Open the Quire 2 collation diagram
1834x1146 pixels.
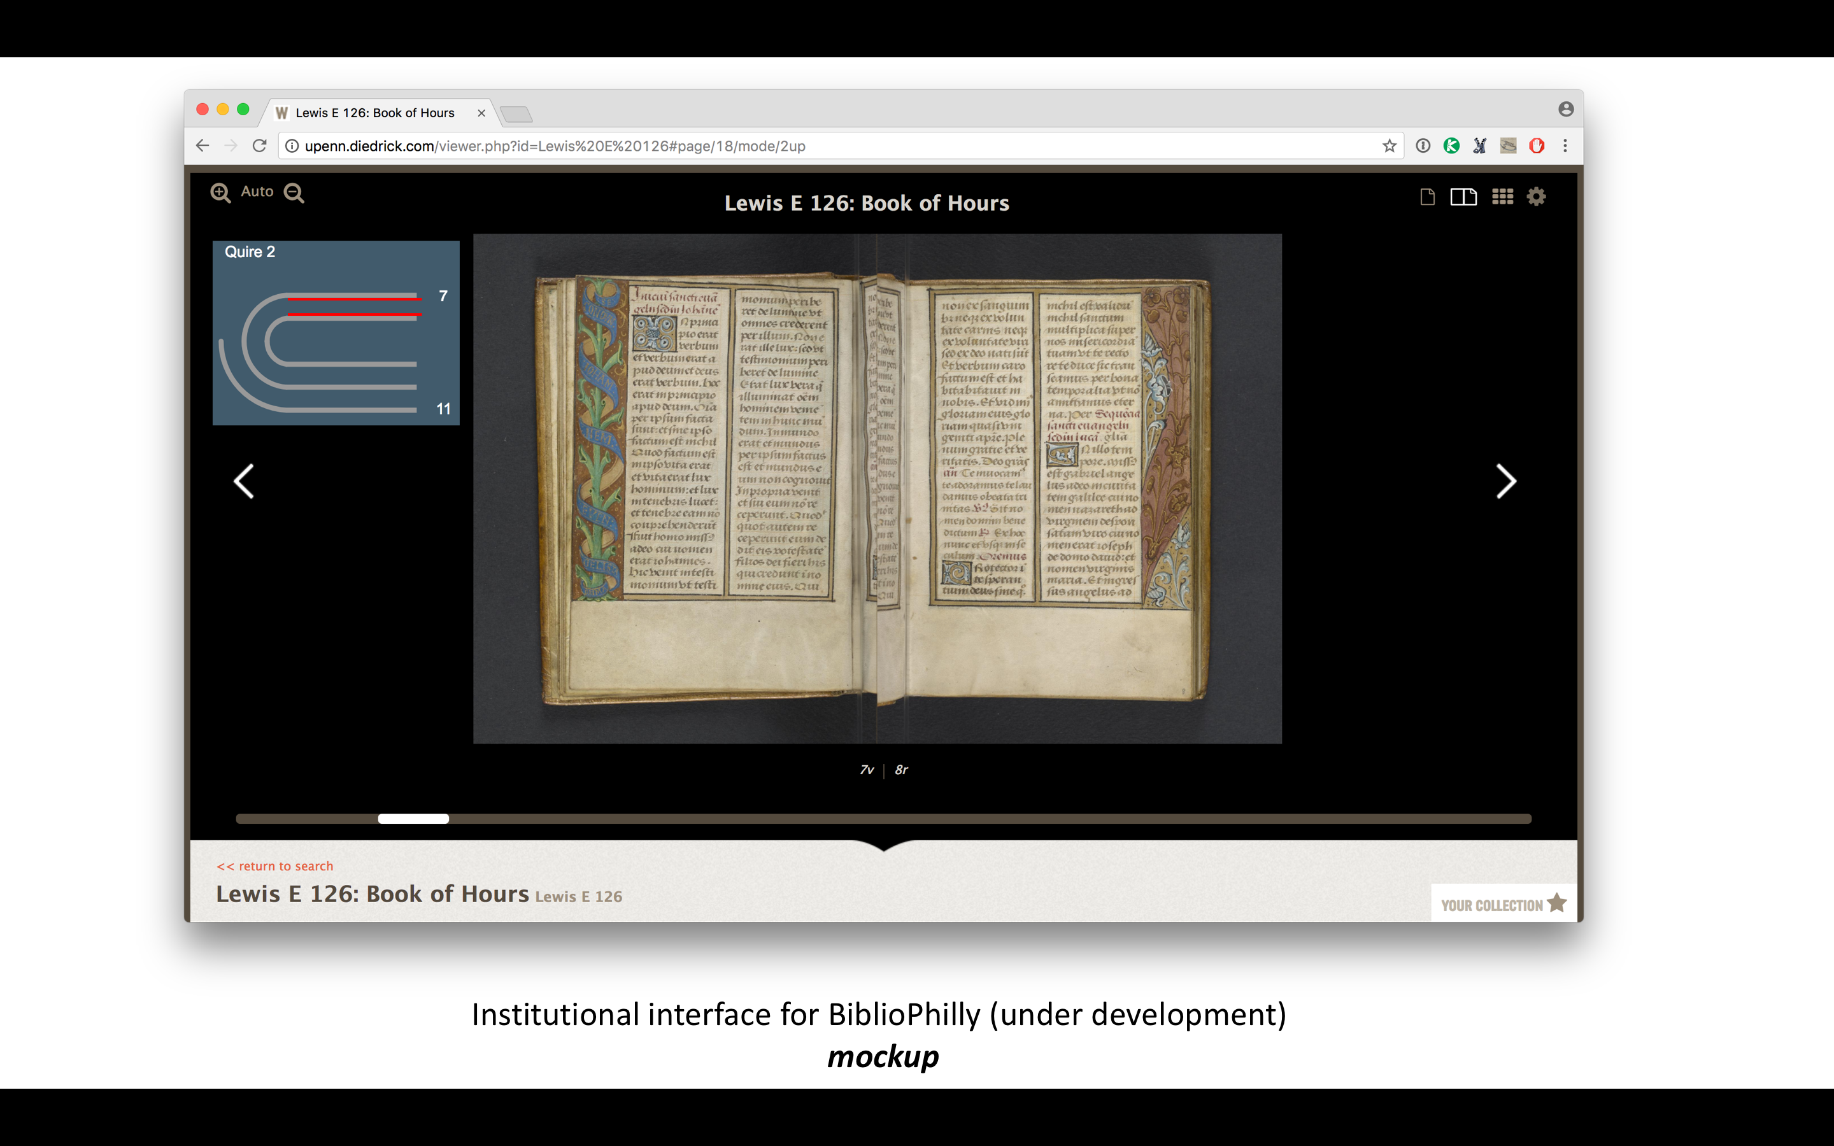(336, 333)
